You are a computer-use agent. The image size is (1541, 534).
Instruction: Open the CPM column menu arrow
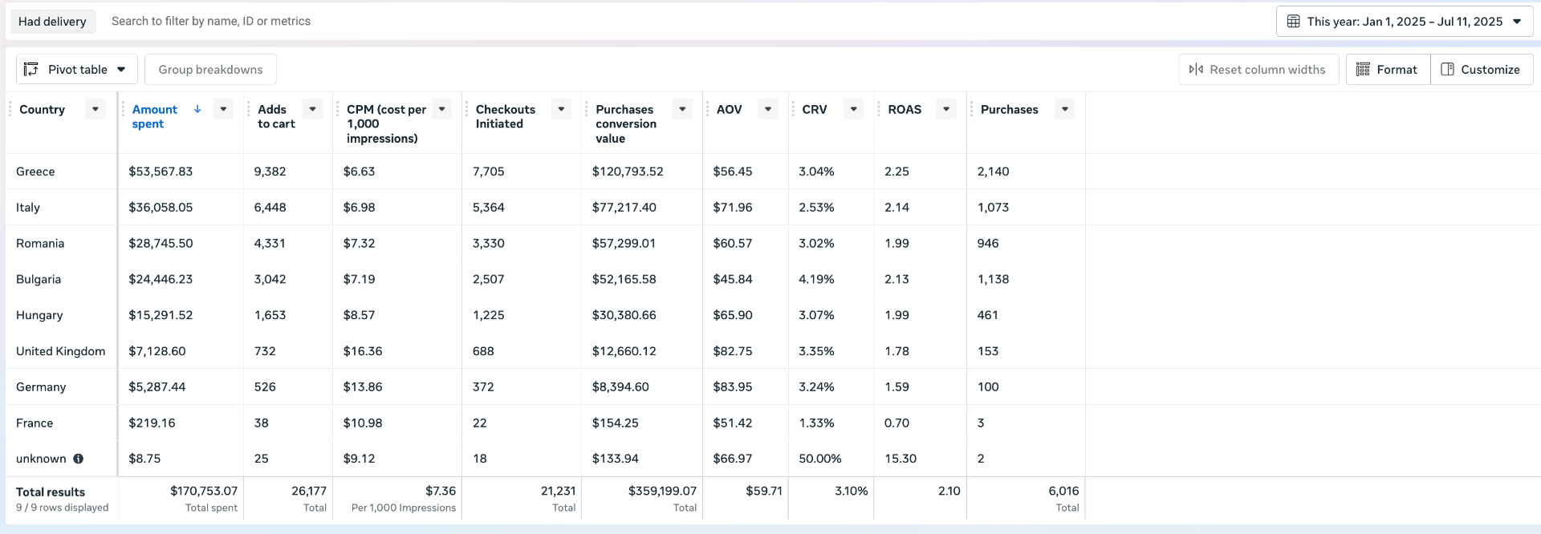pyautogui.click(x=442, y=109)
